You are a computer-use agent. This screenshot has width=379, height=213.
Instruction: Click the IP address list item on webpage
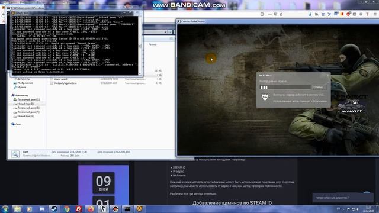point(178,171)
